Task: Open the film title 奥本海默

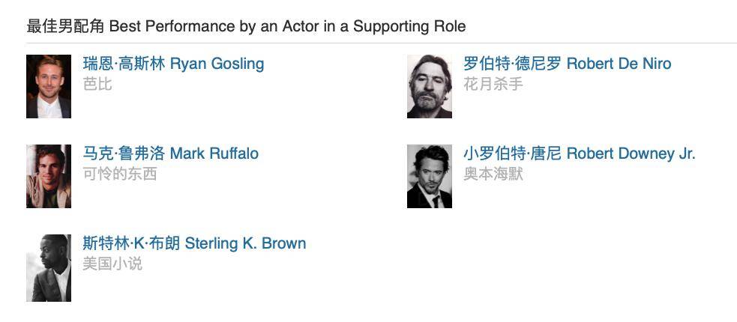Action: 493,174
